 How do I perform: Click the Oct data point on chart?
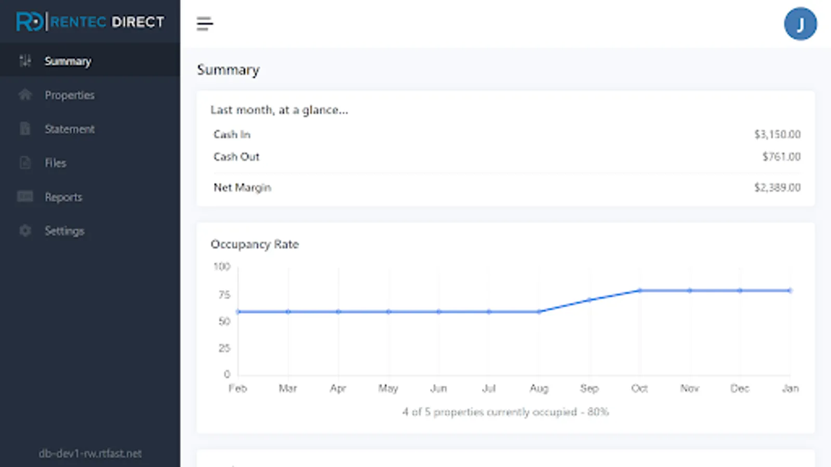640,291
